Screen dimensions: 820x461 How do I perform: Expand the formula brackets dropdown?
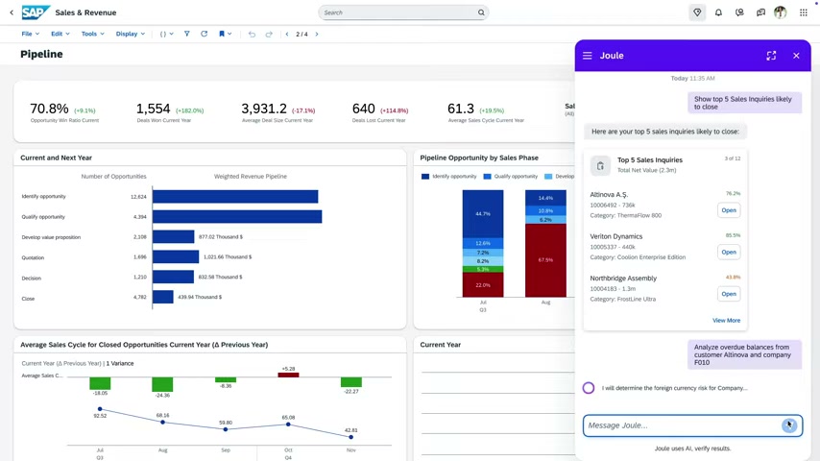point(166,34)
